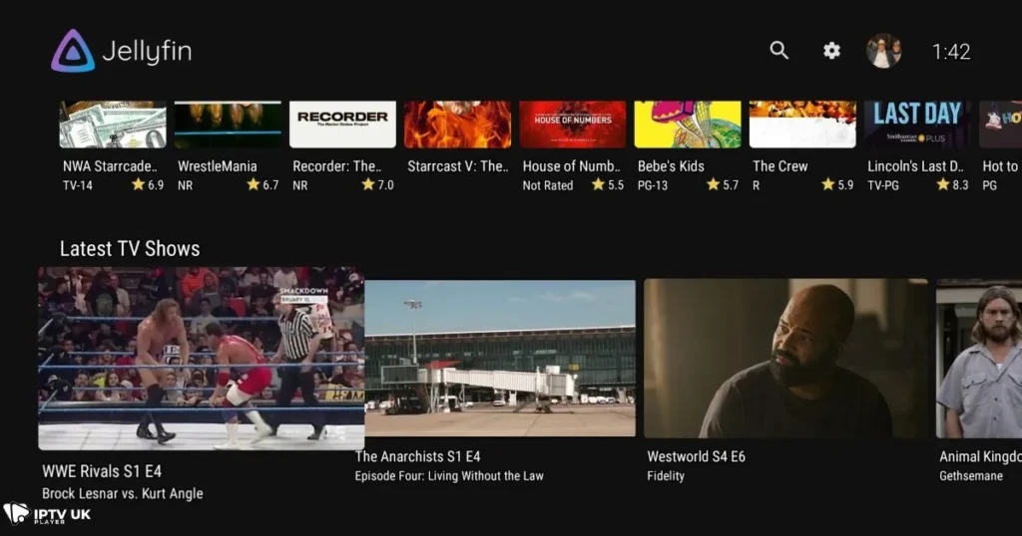Click the 'Westworld S4 E6' title

pyautogui.click(x=696, y=456)
